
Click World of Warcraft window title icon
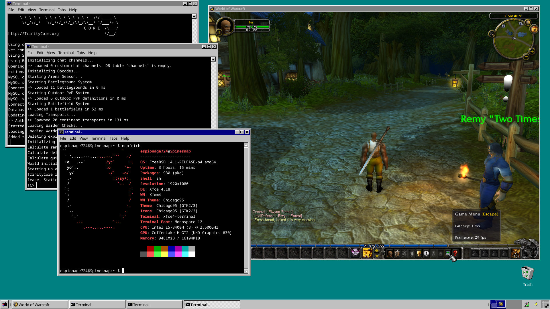pos(212,9)
